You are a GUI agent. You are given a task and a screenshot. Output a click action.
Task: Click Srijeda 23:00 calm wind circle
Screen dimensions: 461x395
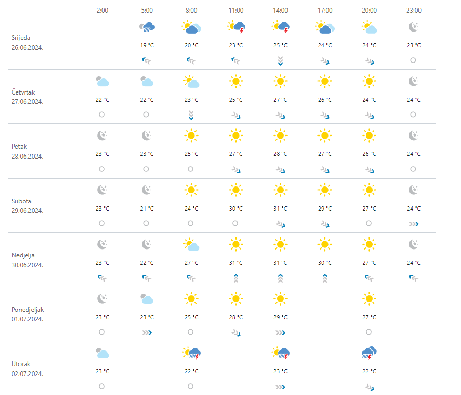pyautogui.click(x=413, y=60)
